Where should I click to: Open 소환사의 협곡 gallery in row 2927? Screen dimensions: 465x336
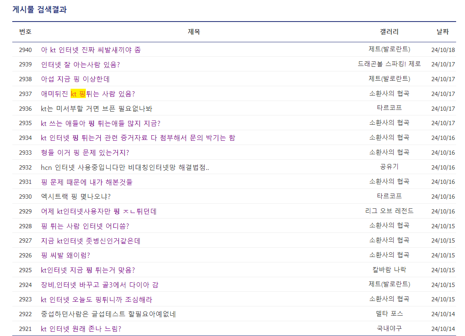(x=389, y=240)
